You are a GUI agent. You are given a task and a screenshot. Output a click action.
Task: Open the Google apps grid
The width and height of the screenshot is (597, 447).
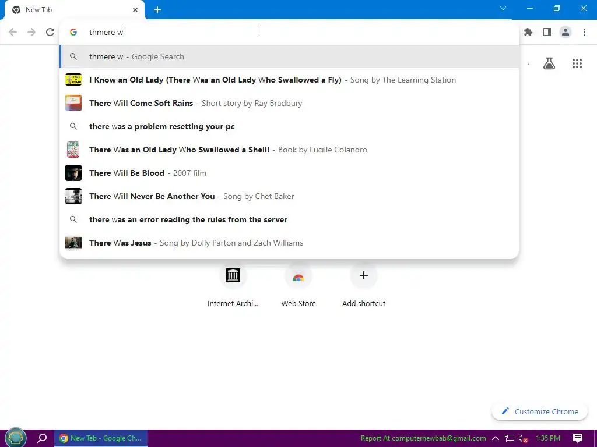coord(577,63)
